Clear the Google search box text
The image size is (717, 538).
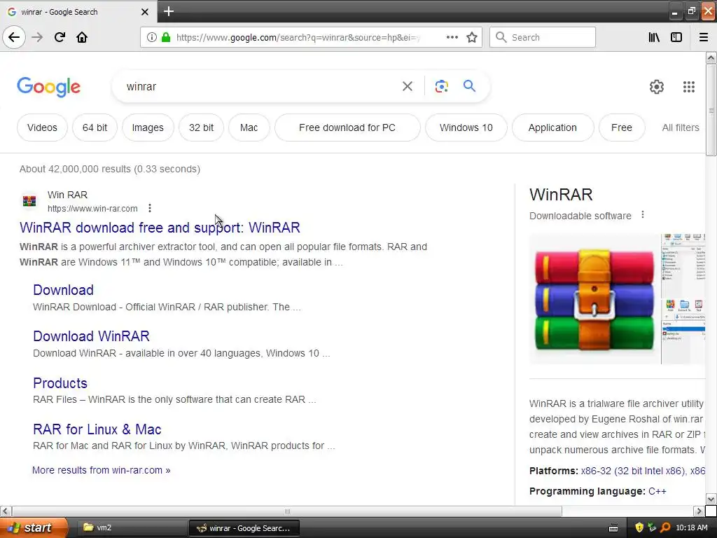tap(408, 86)
